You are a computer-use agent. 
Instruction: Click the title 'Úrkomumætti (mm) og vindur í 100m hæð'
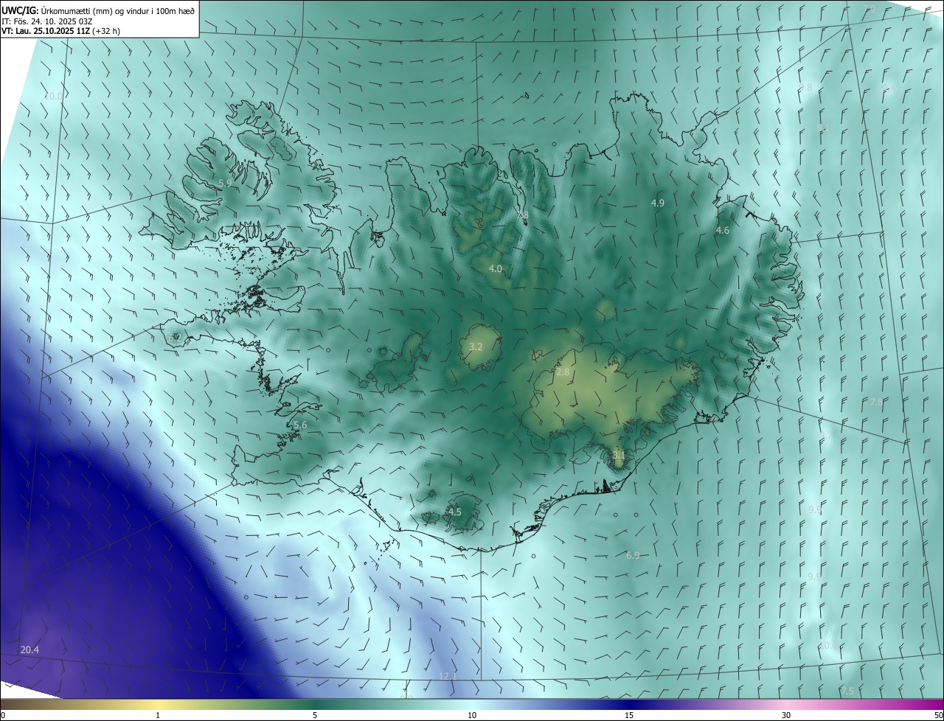click(x=117, y=11)
